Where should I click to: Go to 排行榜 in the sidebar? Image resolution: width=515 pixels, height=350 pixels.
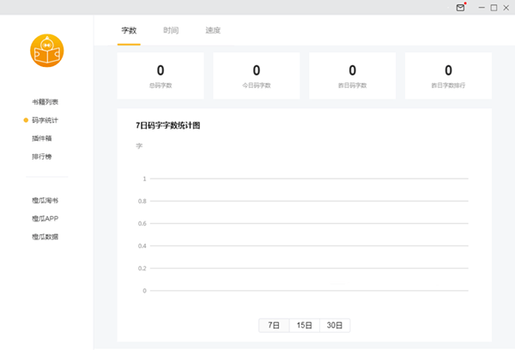[42, 156]
